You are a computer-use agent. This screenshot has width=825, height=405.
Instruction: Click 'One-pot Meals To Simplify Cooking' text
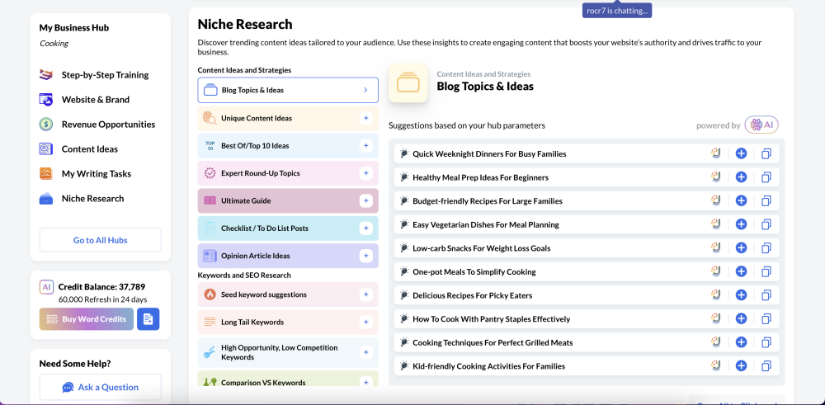[474, 271]
